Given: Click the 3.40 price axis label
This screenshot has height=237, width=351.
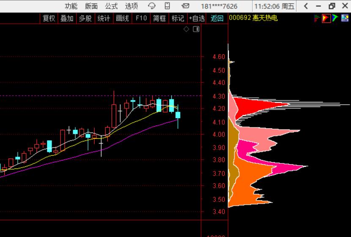Looking at the screenshot, I should (x=219, y=212).
